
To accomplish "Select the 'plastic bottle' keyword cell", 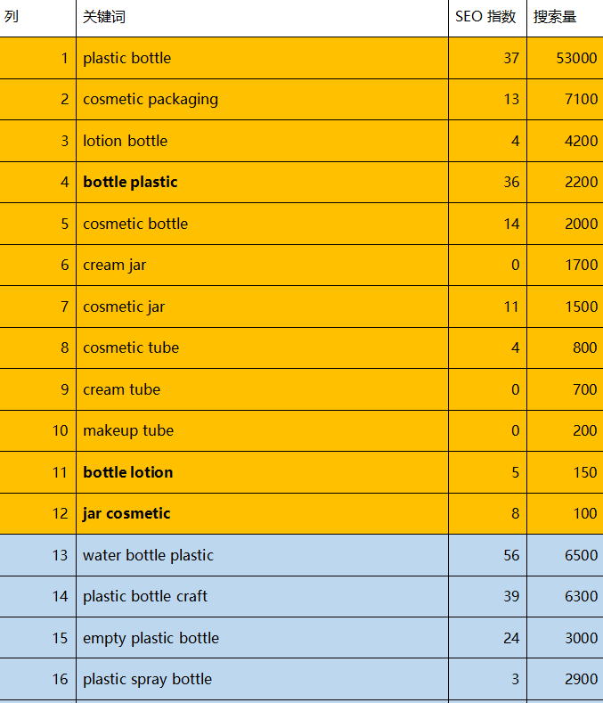I will [x=262, y=58].
